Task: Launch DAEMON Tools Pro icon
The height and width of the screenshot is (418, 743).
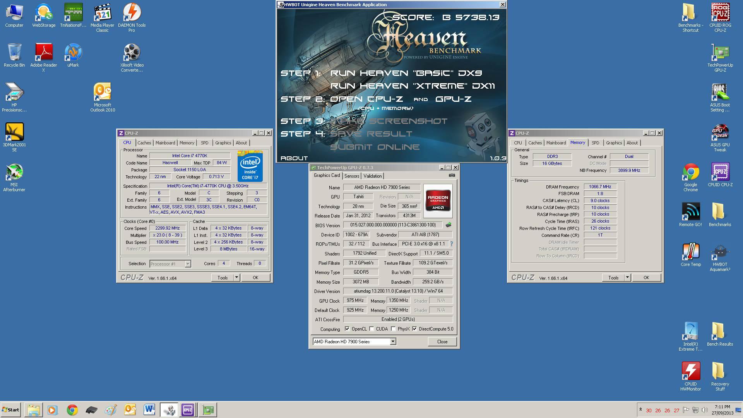Action: coord(132,18)
